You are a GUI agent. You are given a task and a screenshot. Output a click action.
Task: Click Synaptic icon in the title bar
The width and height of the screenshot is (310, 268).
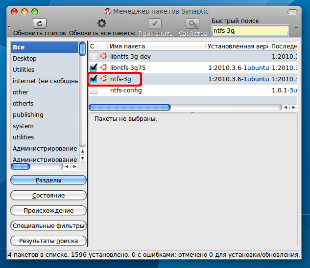click(108, 11)
